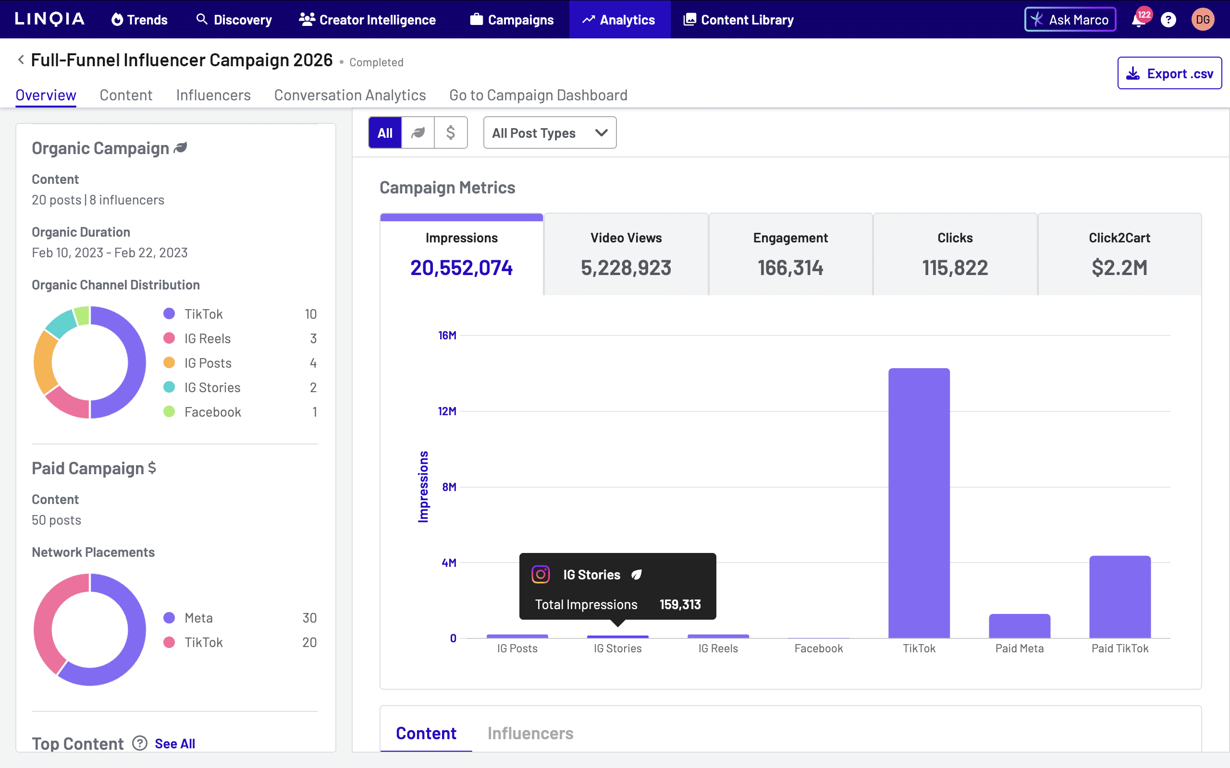Screen dimensions: 1230x768
Task: Click the leaf icon in the IG Stories tooltip
Action: pyautogui.click(x=636, y=575)
